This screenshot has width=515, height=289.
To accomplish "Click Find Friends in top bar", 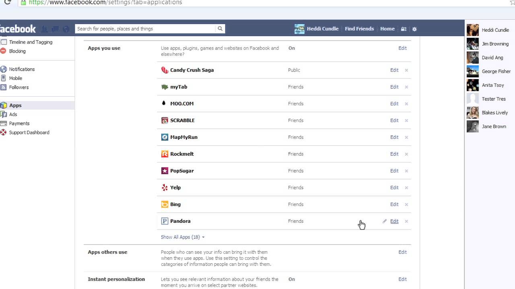I will click(x=359, y=29).
